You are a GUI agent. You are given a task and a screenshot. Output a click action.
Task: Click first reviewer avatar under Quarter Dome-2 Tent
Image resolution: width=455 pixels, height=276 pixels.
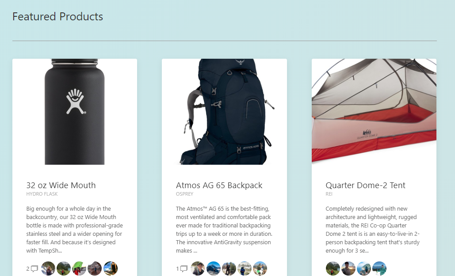333,268
